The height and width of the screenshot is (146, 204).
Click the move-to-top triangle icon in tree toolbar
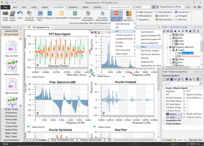coord(175,31)
